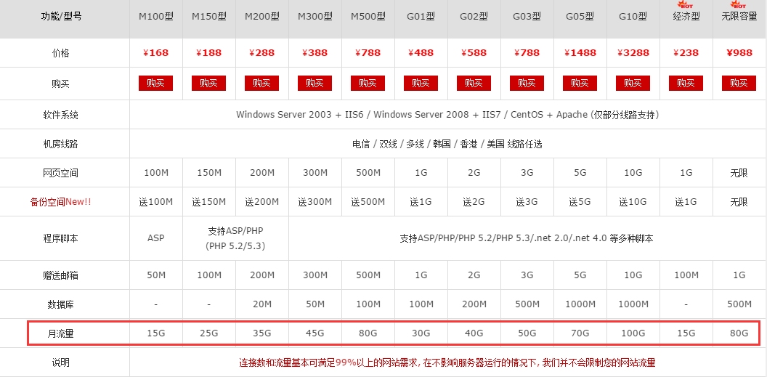The width and height of the screenshot is (767, 377).
Task: Click 购买 under the M200型 column
Action: coord(261,83)
